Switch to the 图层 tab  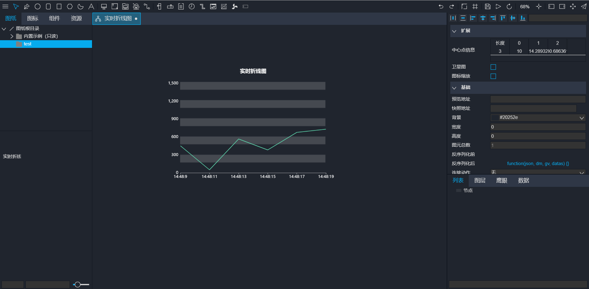click(x=480, y=180)
